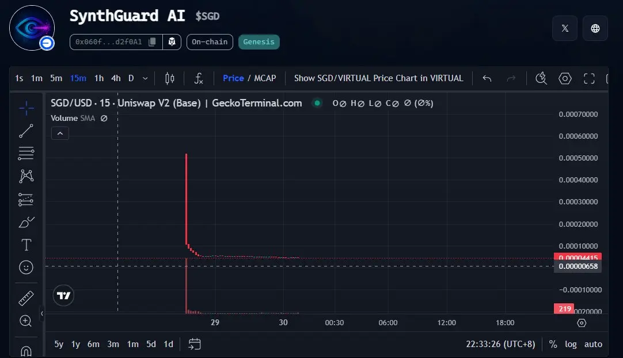623x358 pixels.
Task: Click the $SGD ticker label
Action: point(207,16)
